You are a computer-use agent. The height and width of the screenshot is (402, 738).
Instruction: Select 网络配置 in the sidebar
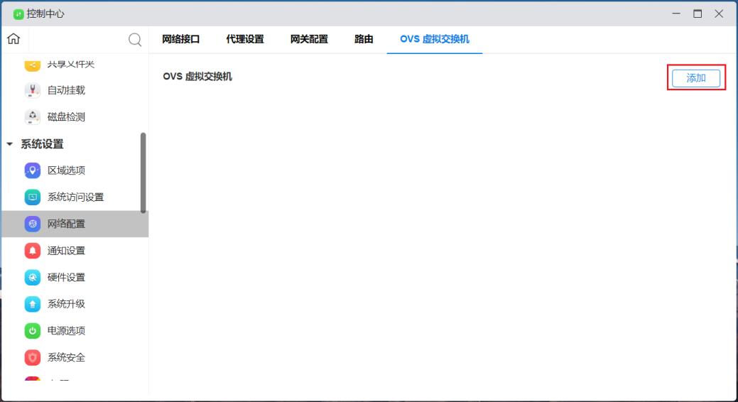pos(66,224)
